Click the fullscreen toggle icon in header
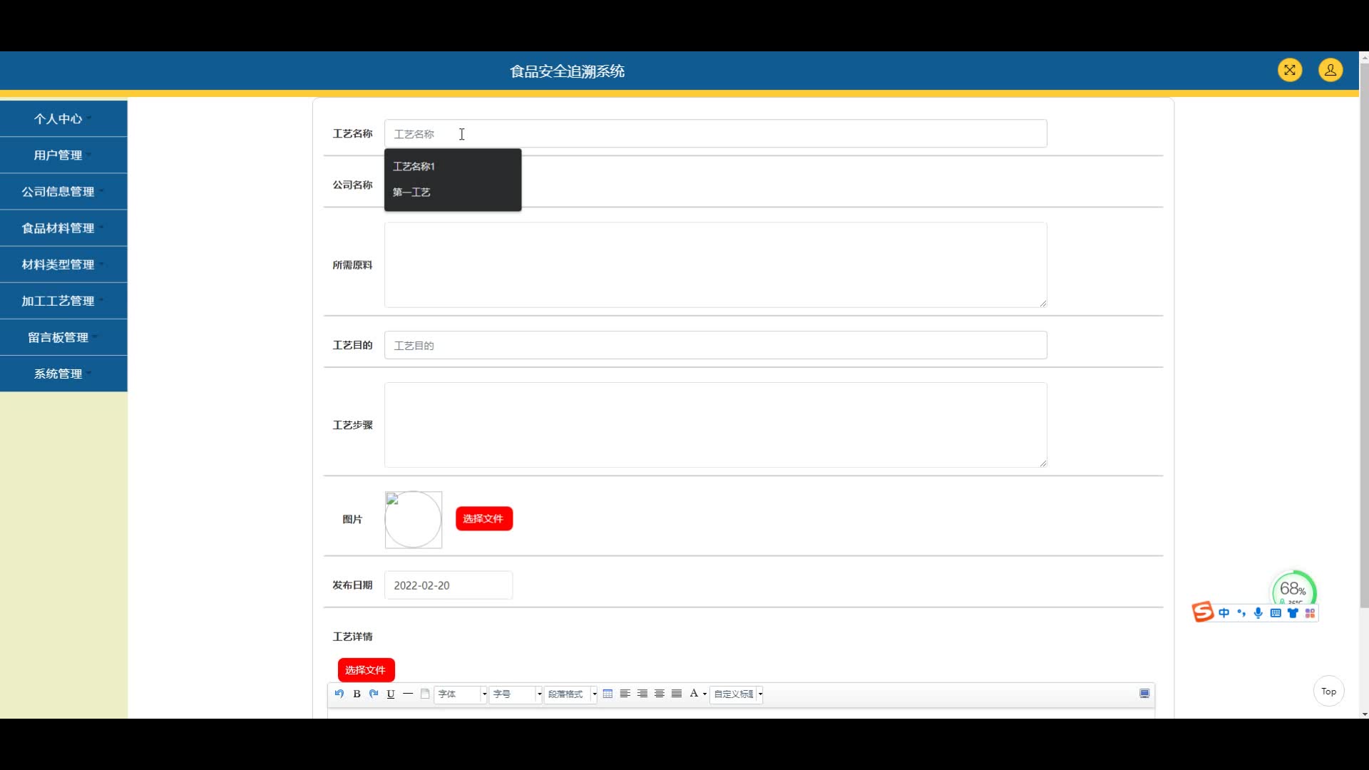This screenshot has height=770, width=1369. click(1289, 70)
